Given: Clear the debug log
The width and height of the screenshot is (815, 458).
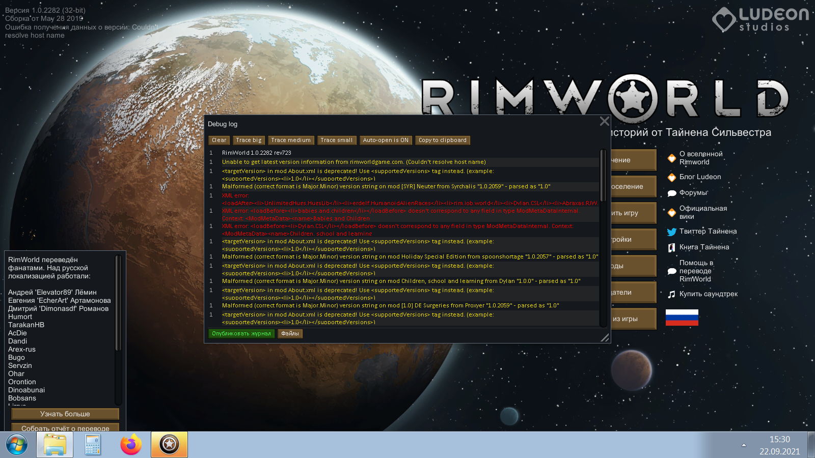Looking at the screenshot, I should pos(219,140).
